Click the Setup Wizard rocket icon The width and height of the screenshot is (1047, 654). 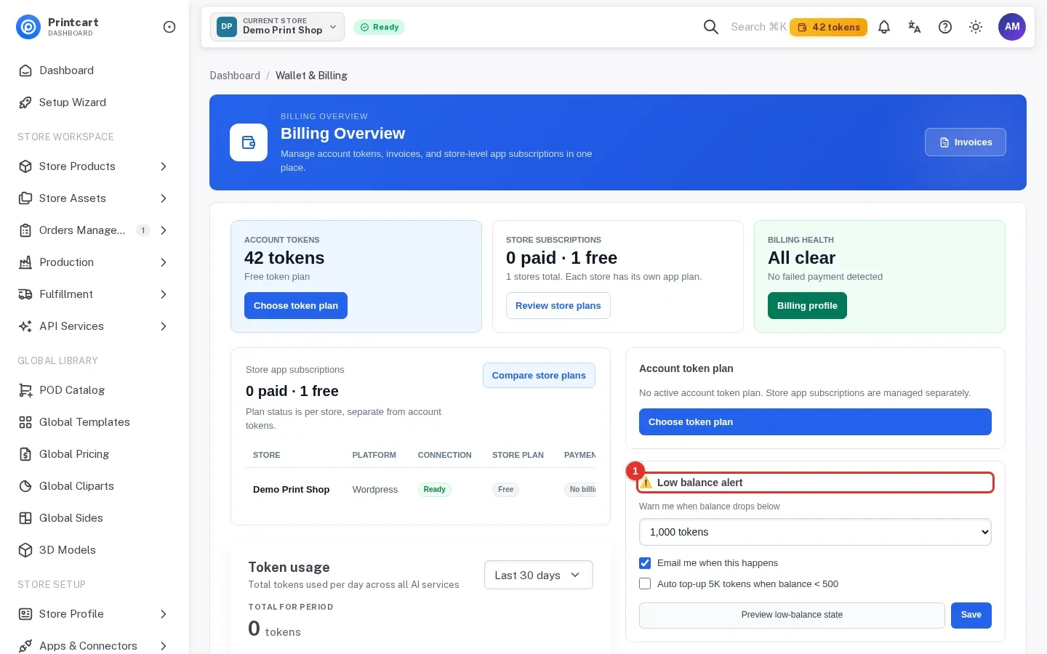click(25, 102)
